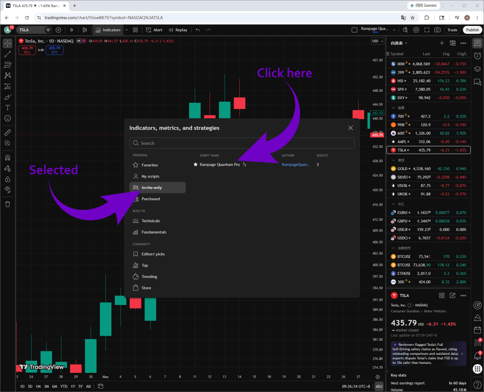The height and width of the screenshot is (392, 484).
Task: Open compare or add symbol
Action: [x=58, y=30]
